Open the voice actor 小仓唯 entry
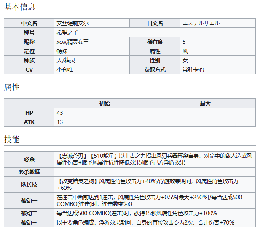This screenshot has width=258, height=230. coord(64,70)
